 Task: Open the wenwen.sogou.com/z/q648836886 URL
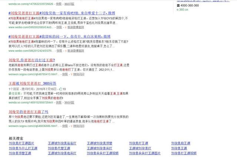point(34,126)
